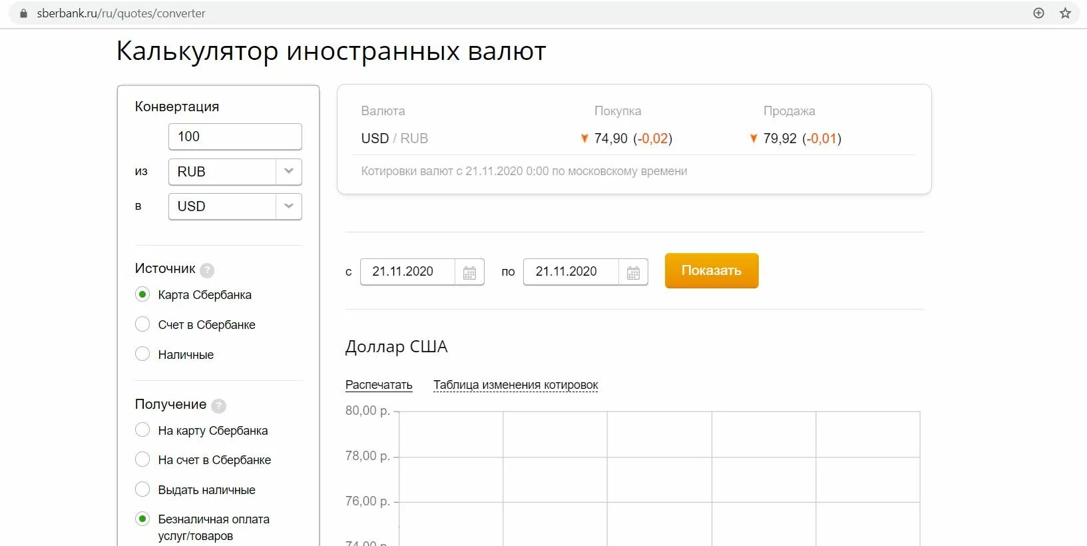This screenshot has width=1087, height=546.
Task: Click the 76,00 р. axis label
Action: point(367,501)
